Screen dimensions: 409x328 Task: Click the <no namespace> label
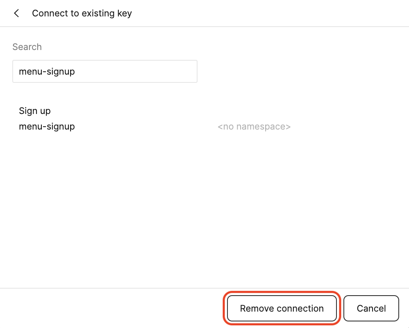pyautogui.click(x=254, y=127)
